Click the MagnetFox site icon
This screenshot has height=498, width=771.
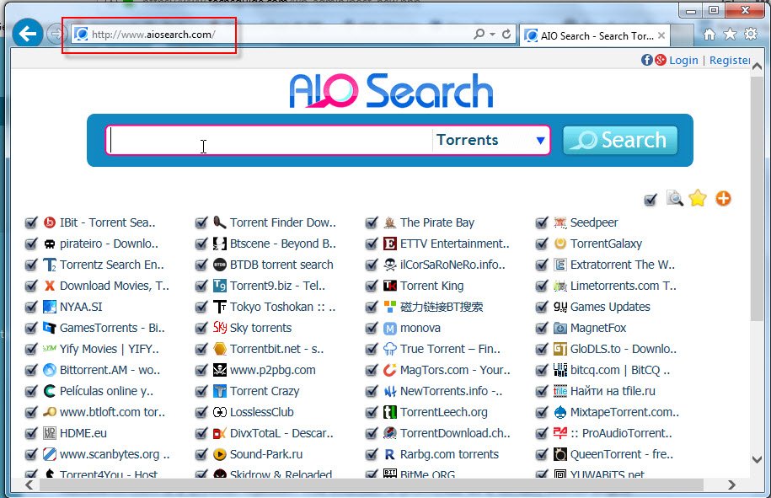[x=560, y=328]
